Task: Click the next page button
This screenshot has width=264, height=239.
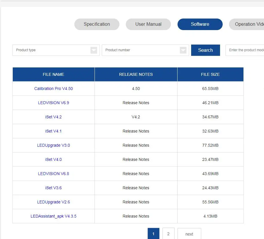Action: 189,234
